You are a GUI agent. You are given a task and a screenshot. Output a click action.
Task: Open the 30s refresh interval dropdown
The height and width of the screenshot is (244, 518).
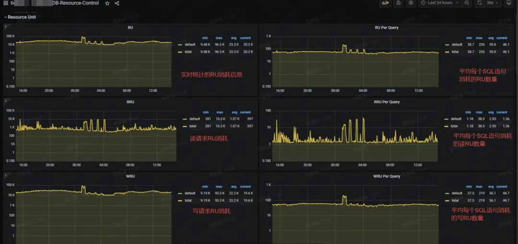[493, 3]
